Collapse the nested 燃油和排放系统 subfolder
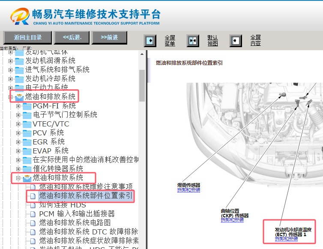 click(x=18, y=178)
